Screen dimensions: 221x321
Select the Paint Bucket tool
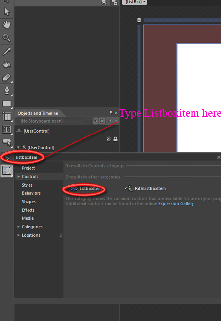(7, 64)
